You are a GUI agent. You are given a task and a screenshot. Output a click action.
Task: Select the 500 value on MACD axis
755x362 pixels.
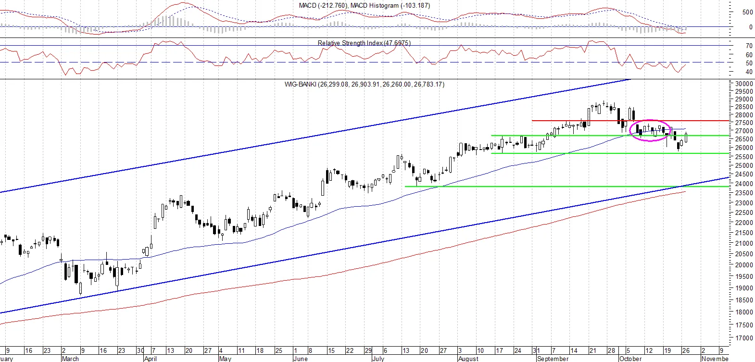click(x=748, y=12)
